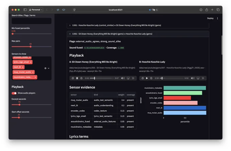This screenshot has height=151, width=231.
Task: Sort by the weight column header
Action: (x=121, y=95)
